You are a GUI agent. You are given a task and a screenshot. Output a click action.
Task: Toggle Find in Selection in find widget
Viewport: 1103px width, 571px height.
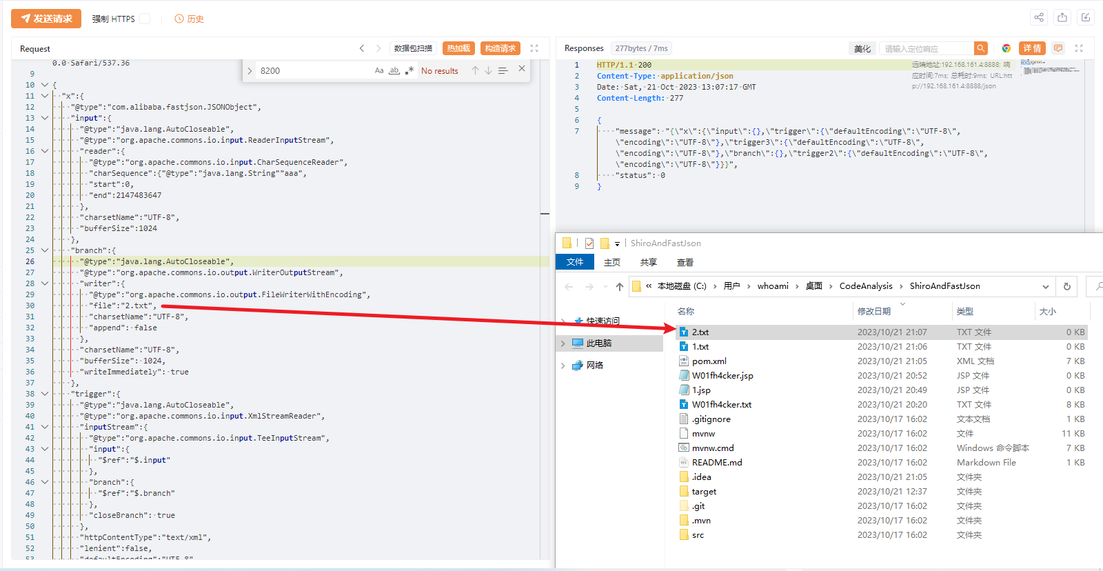pos(503,70)
